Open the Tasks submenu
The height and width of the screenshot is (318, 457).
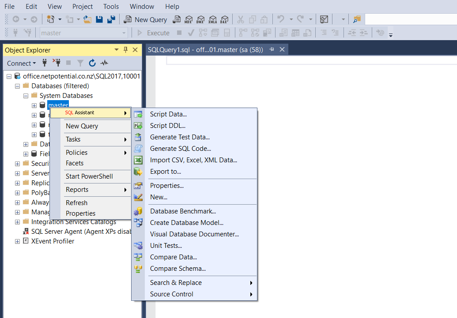tap(91, 139)
